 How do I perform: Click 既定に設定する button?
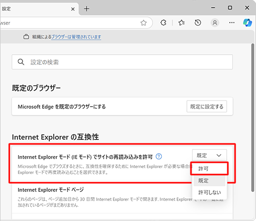click(207, 107)
